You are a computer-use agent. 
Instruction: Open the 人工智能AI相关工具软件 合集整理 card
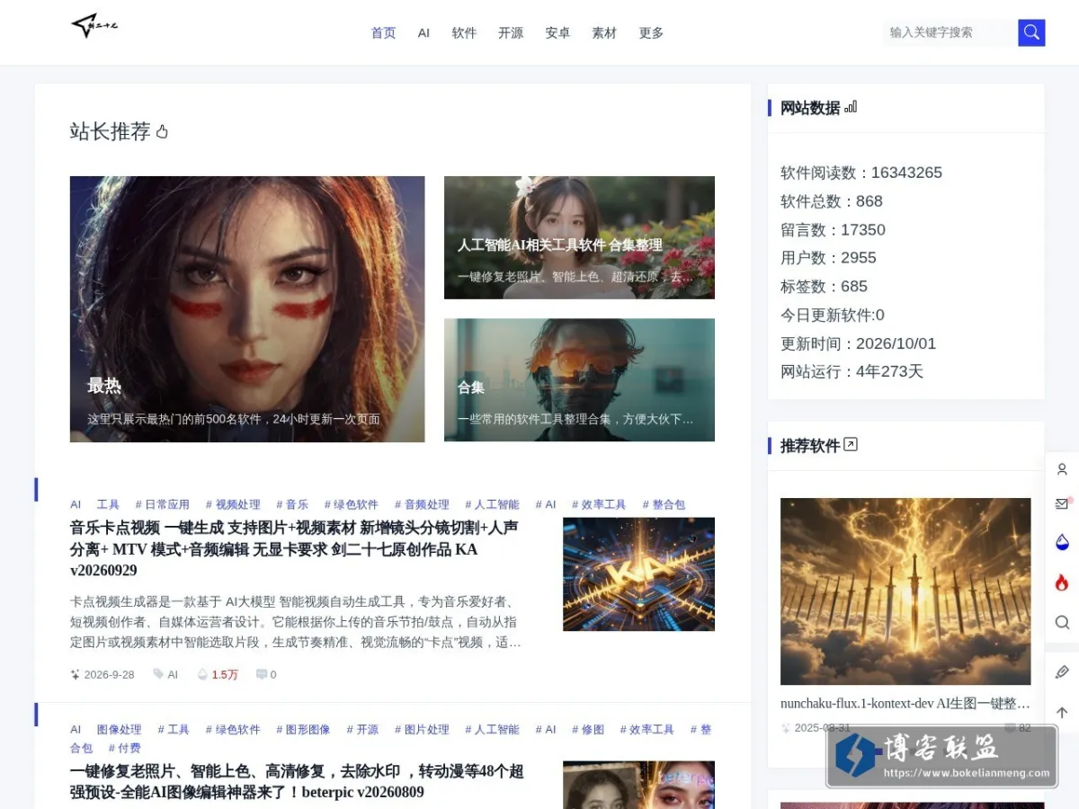tap(579, 237)
